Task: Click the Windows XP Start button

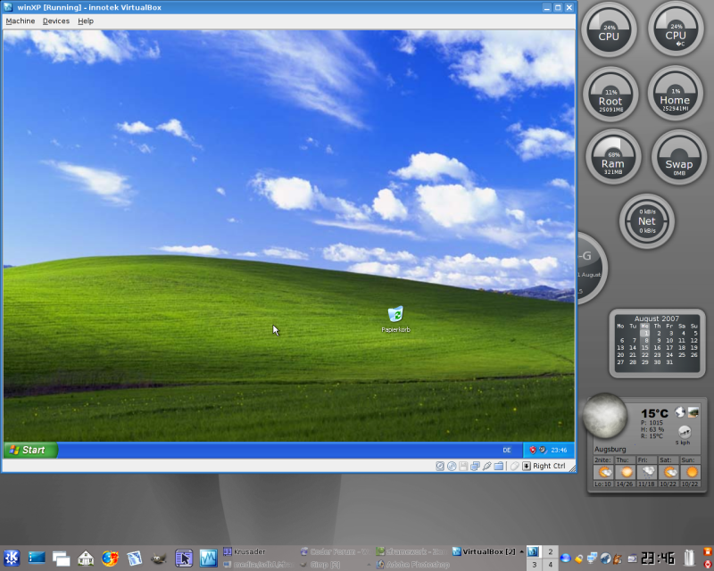Action: 29,451
